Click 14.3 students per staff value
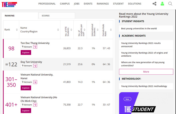This screenshot has height=114, width=176. tap(80, 82)
